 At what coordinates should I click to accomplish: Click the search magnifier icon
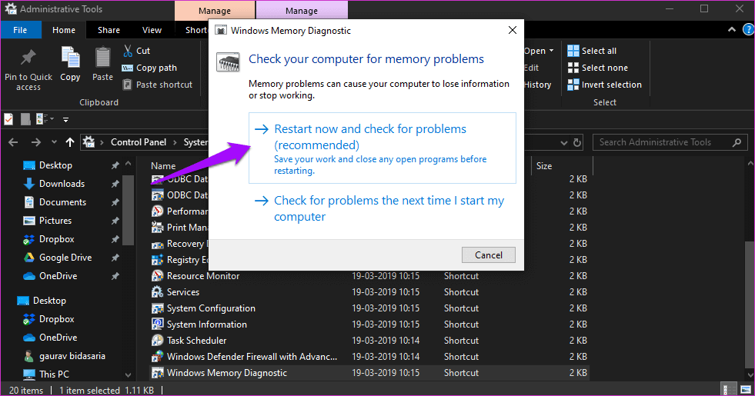pyautogui.click(x=737, y=142)
